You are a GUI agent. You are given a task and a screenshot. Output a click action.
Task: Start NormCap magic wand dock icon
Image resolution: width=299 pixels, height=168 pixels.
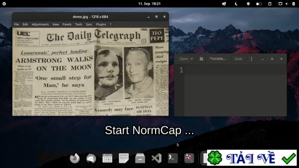click(x=189, y=158)
